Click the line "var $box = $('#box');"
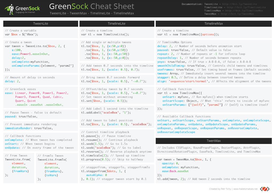Viewport: 274px width, 194px height. point(21,35)
